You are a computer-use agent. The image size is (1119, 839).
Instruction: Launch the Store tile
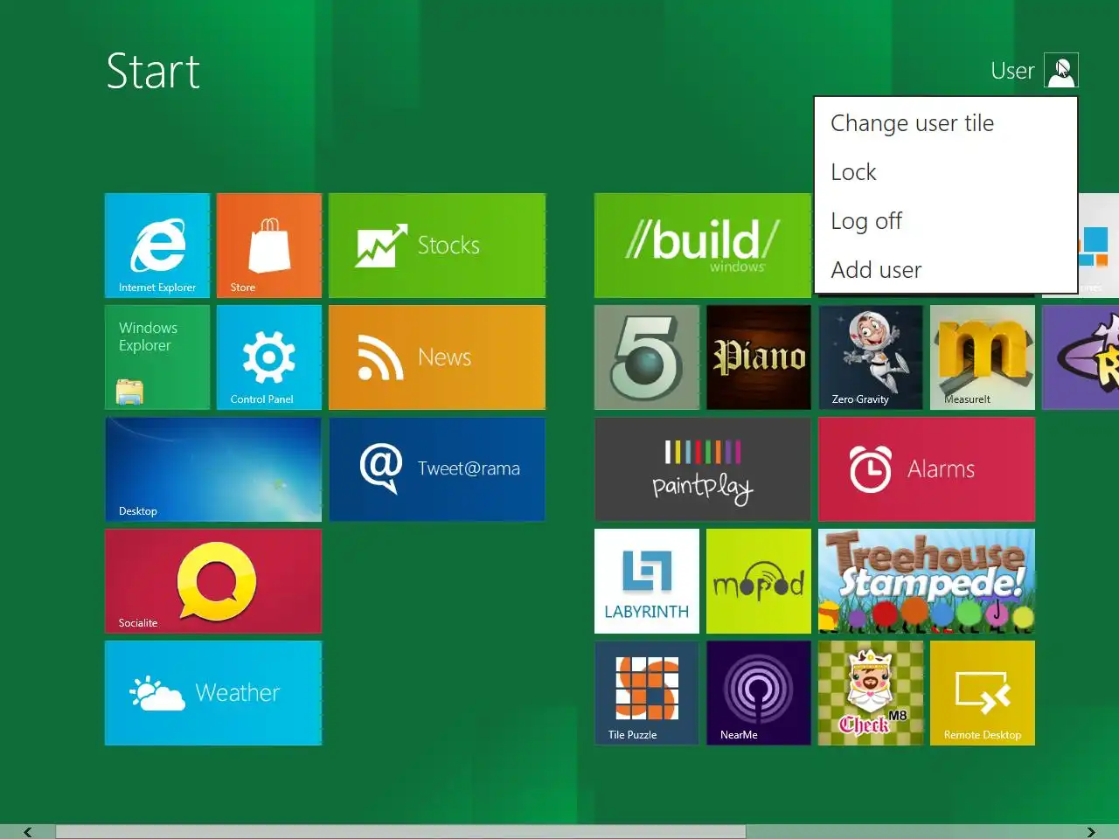point(269,246)
